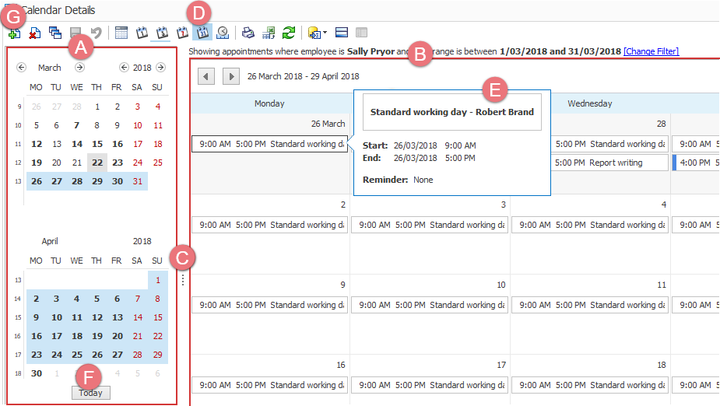Click the delete appointment red X icon
The height and width of the screenshot is (406, 720).
(x=34, y=33)
